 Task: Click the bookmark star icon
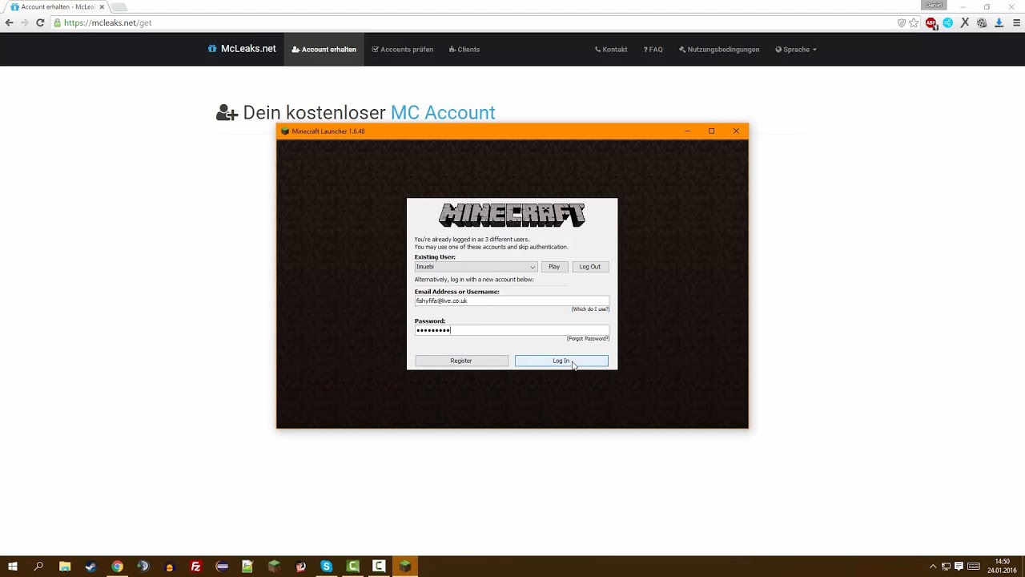914,22
